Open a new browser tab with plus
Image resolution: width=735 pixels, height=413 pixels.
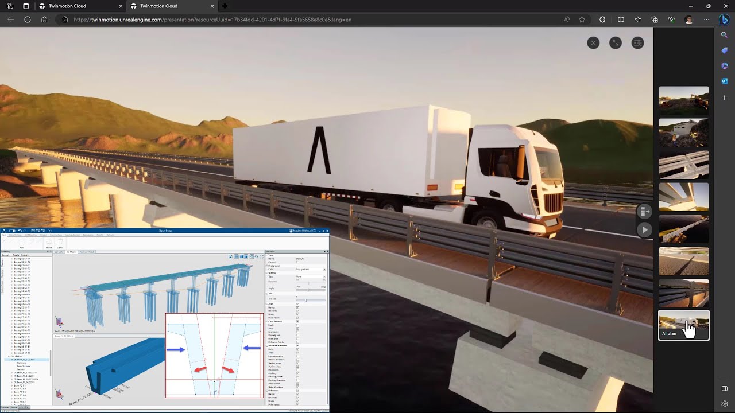click(225, 6)
